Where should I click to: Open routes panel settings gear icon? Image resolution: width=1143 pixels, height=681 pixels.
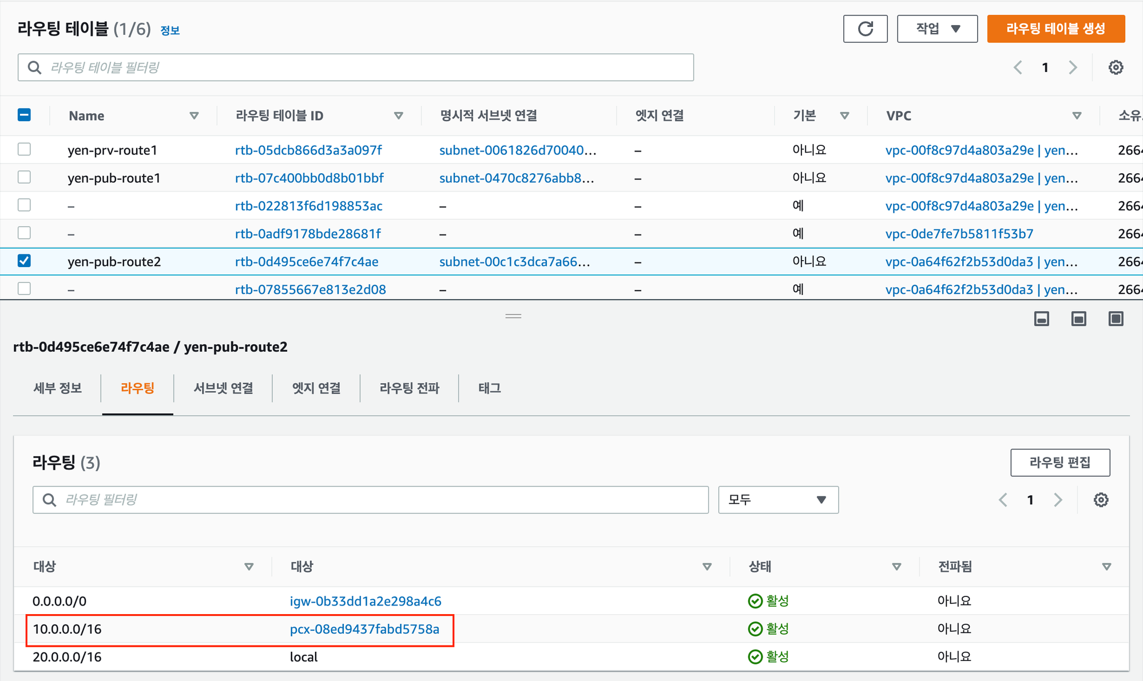coord(1101,500)
